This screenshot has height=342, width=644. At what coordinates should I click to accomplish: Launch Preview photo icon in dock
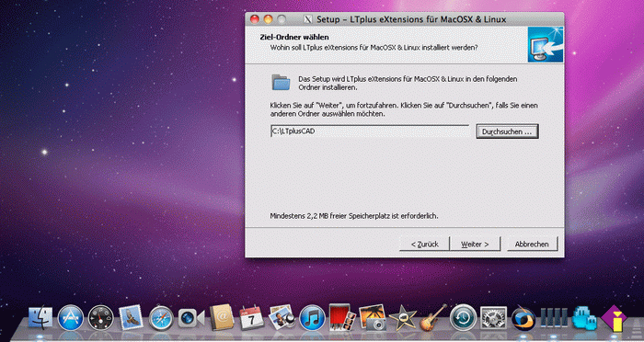click(x=282, y=318)
